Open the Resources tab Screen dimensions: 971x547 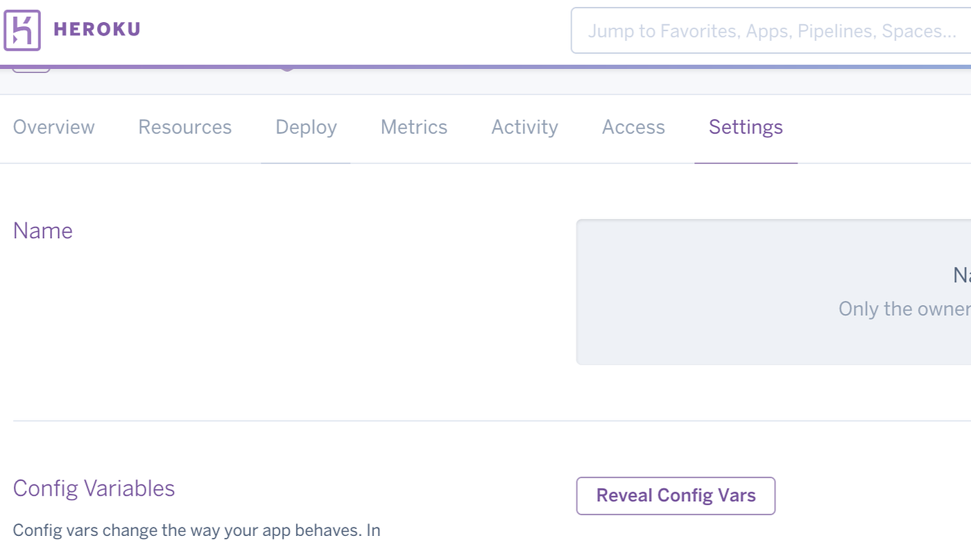(x=184, y=127)
